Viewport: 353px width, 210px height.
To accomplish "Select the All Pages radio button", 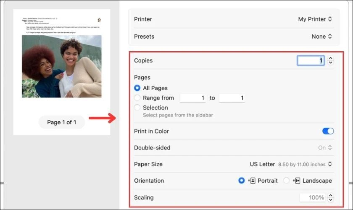I will 137,88.
